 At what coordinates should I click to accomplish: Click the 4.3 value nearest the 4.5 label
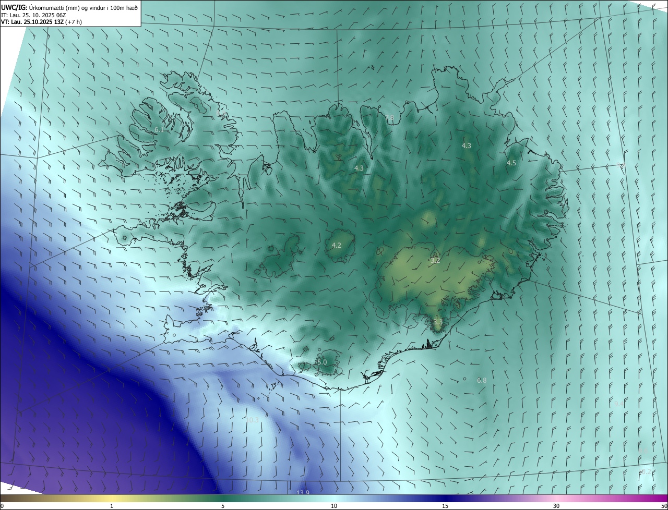(467, 146)
